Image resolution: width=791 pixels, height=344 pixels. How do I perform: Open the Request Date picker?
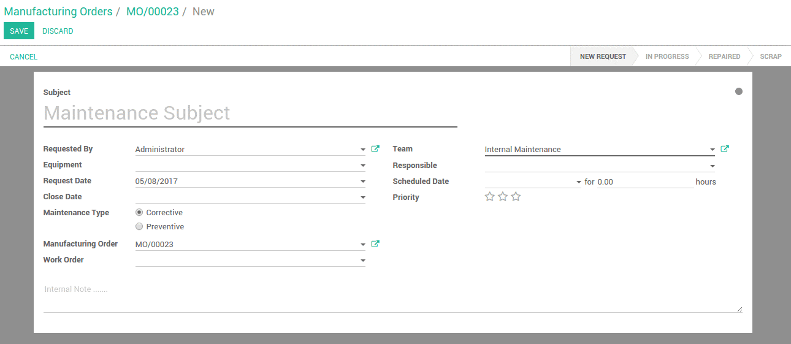[363, 182]
